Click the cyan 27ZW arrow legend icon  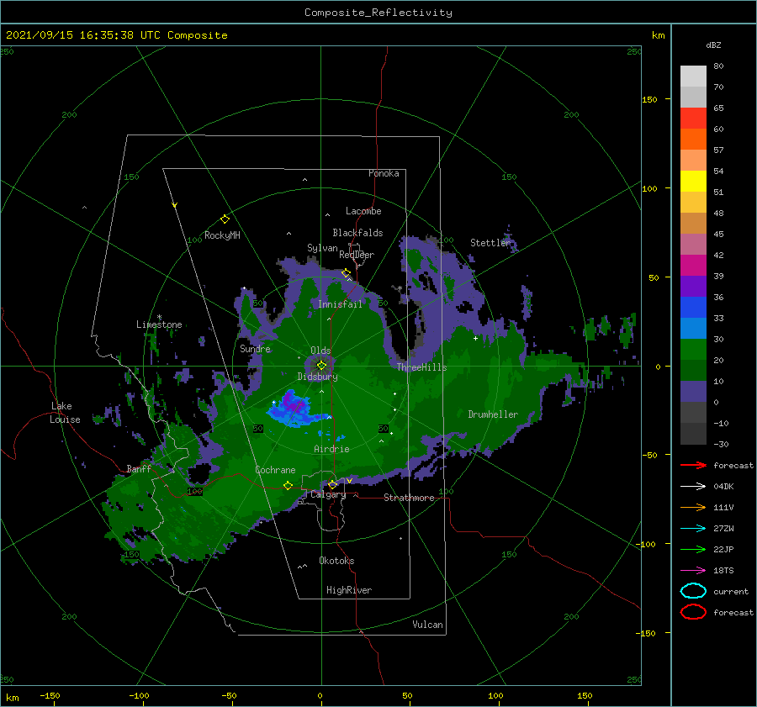(x=693, y=529)
